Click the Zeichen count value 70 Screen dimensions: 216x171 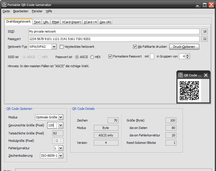click(x=113, y=120)
